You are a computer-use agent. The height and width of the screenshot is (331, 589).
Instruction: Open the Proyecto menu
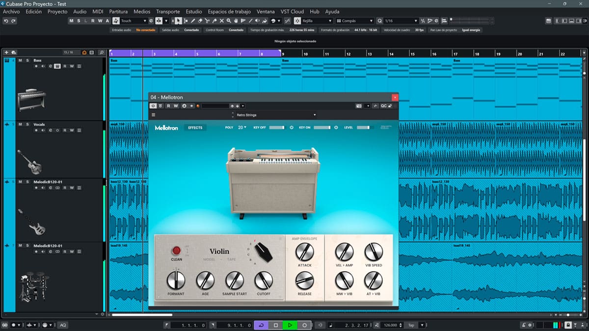(x=57, y=11)
